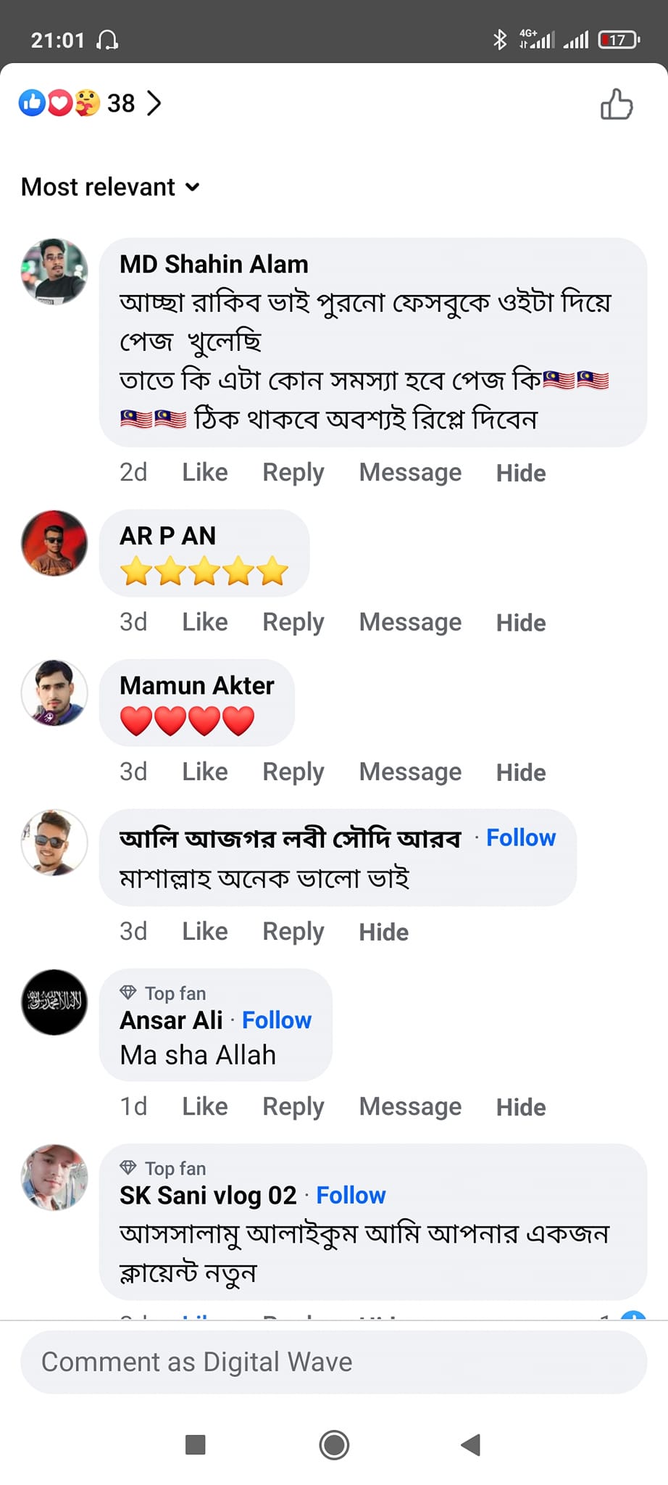Tap the recent apps square button
The image size is (668, 1485).
[x=195, y=1444]
